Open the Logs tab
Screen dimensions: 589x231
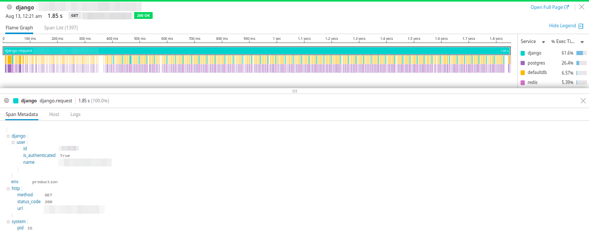click(75, 114)
